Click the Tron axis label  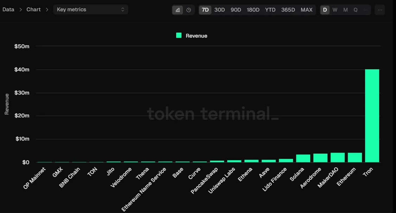368,172
